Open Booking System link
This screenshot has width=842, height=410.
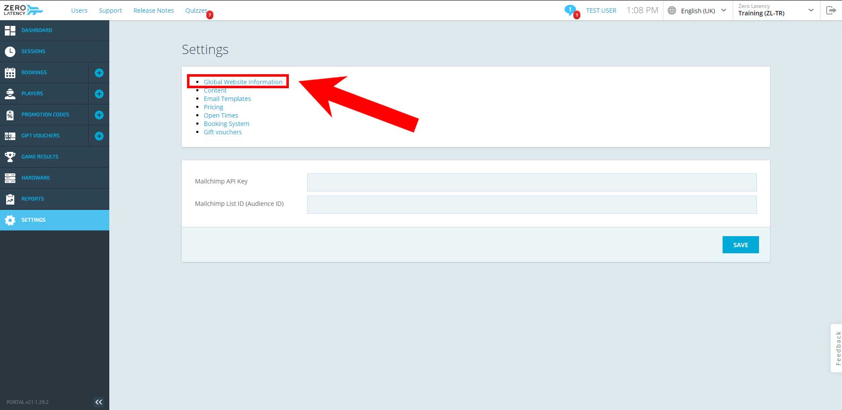(226, 124)
